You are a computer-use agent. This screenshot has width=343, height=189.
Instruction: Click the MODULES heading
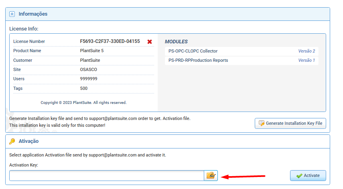click(x=176, y=42)
